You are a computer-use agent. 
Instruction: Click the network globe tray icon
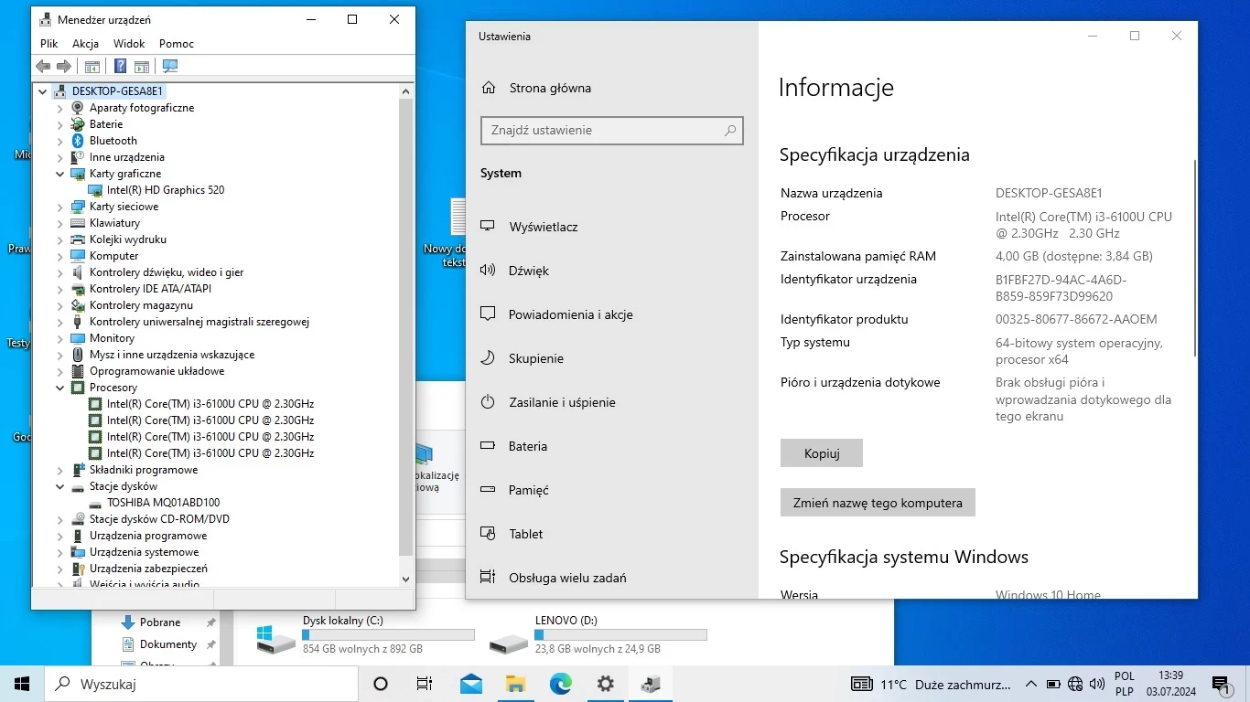(x=1075, y=684)
